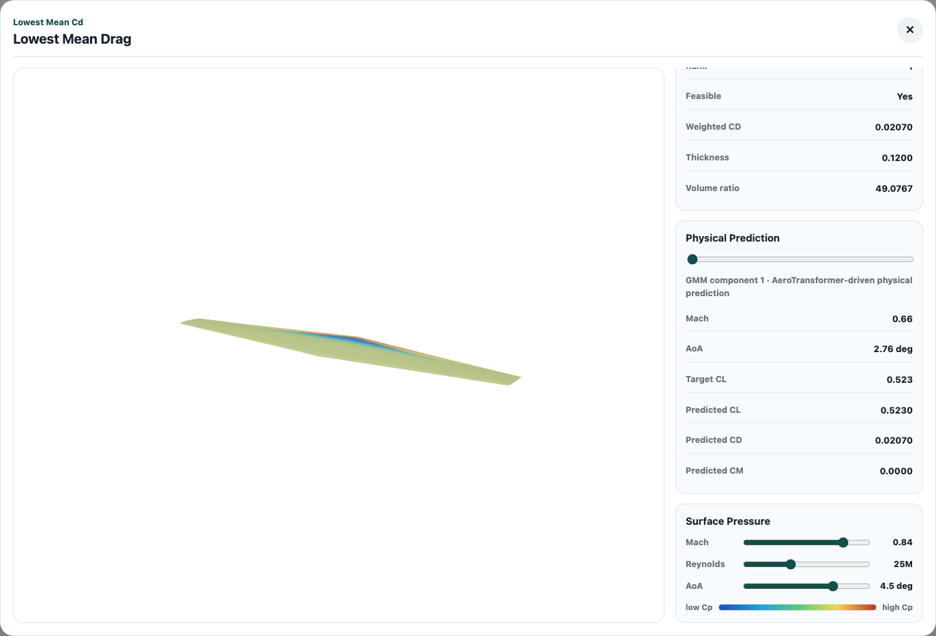
Task: Click the Reynolds slider label
Action: [705, 564]
